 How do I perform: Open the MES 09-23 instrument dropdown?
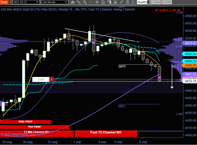click(26, 2)
